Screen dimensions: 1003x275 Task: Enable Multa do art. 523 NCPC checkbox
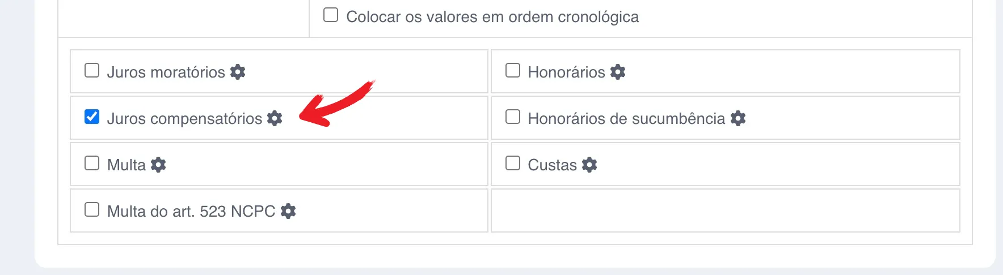[x=92, y=210]
